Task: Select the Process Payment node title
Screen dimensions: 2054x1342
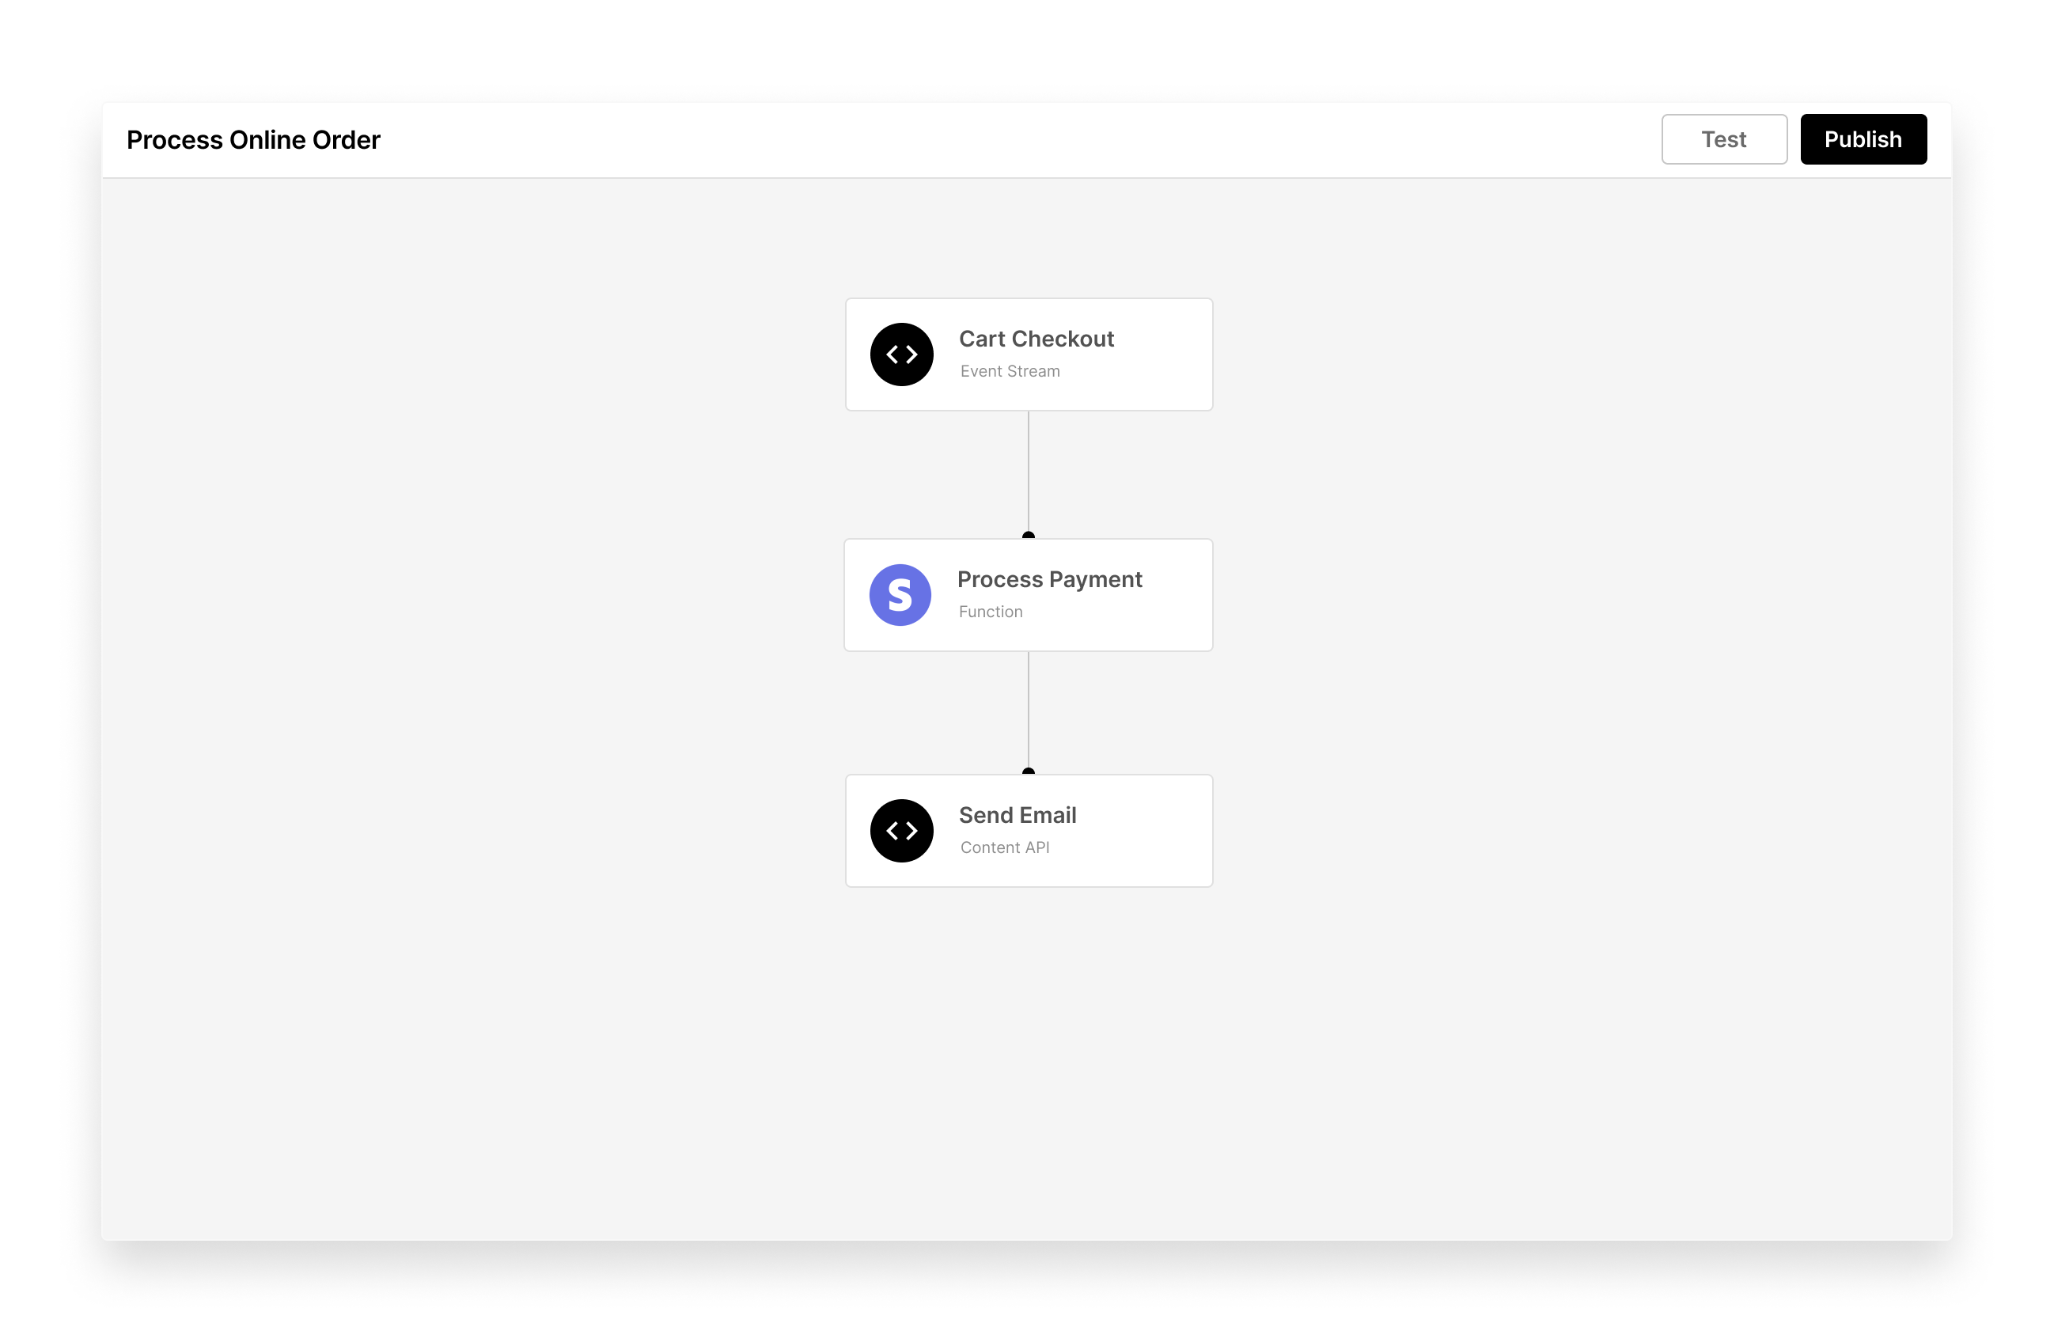Action: [x=1048, y=579]
